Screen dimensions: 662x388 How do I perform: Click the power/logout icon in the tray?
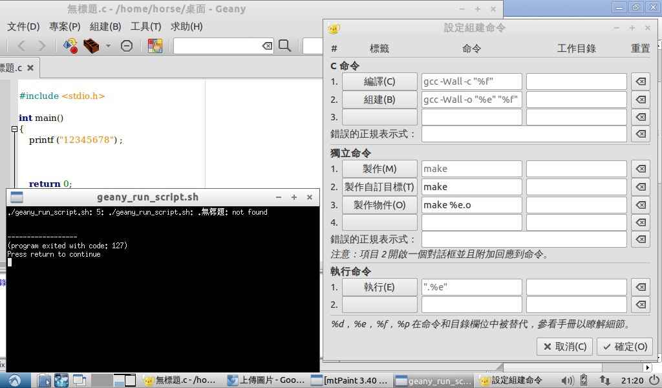pos(654,380)
